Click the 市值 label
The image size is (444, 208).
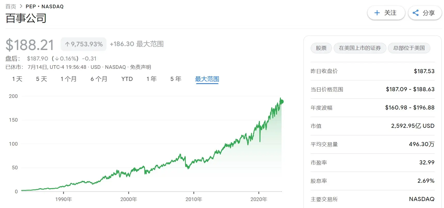point(316,126)
